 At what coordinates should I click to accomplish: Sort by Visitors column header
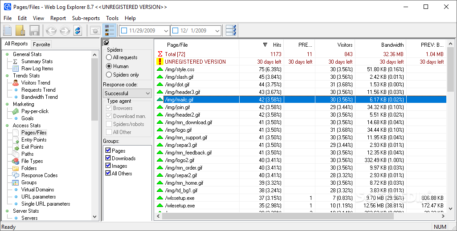[335, 45]
